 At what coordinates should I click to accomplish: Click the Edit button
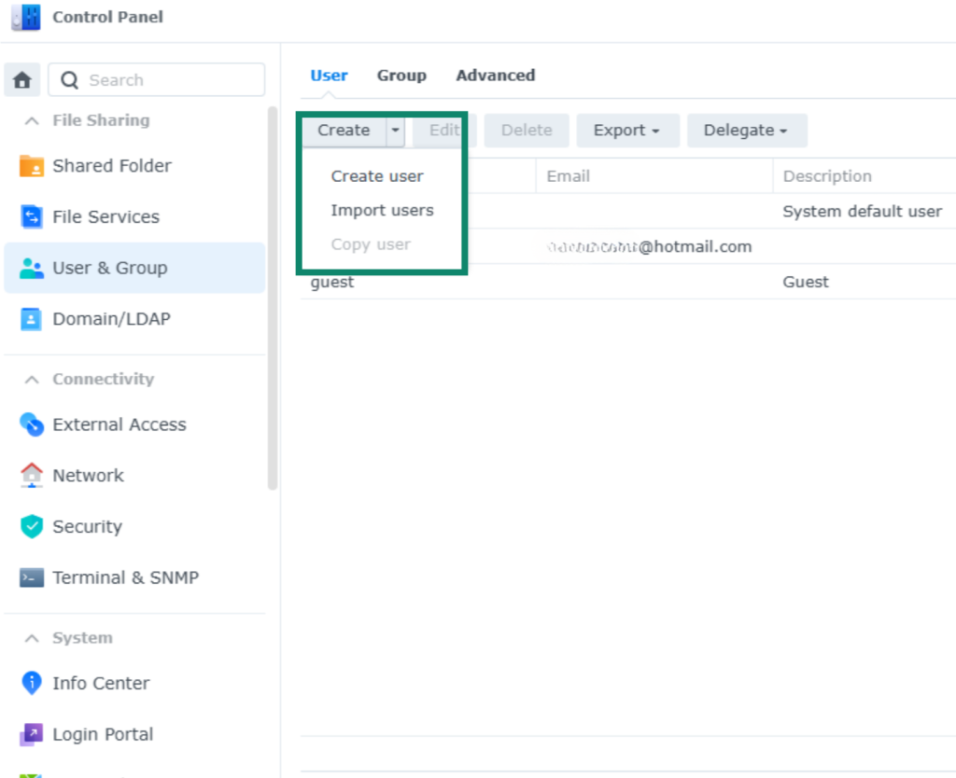(x=443, y=131)
